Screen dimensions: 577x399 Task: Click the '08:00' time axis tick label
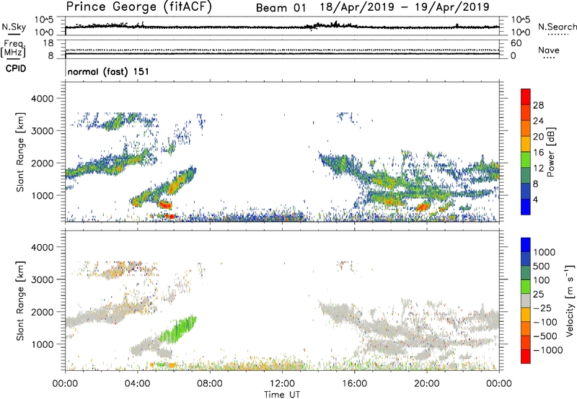point(210,384)
